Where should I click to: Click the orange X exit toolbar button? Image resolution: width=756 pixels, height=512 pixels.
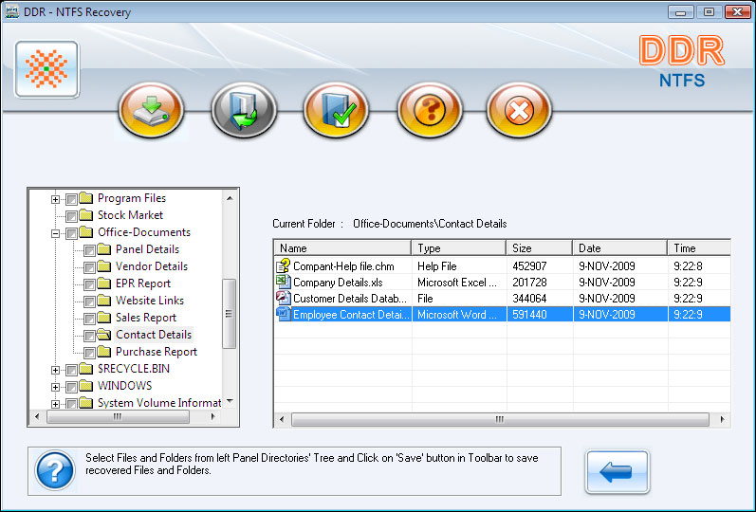point(519,110)
